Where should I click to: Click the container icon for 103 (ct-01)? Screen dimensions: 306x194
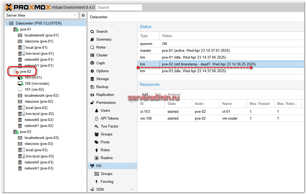pos(21,78)
